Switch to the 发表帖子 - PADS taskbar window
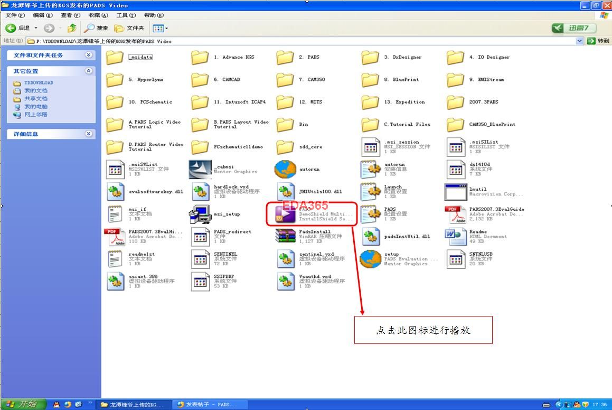612x410 pixels. point(211,405)
